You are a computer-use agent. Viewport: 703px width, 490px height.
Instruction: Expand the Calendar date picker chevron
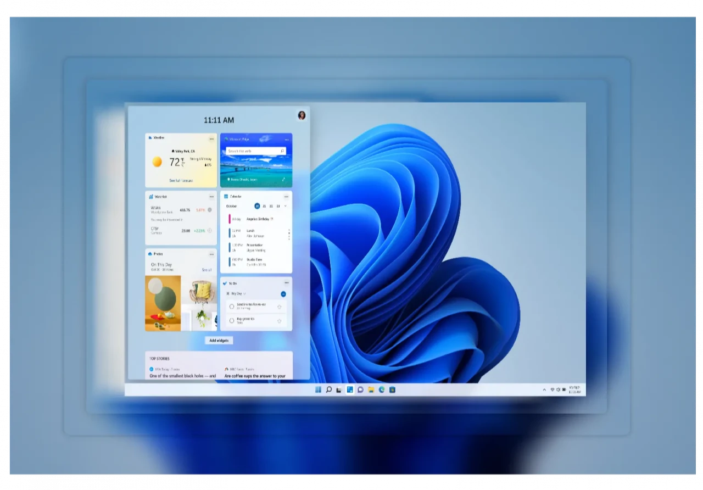coord(286,206)
